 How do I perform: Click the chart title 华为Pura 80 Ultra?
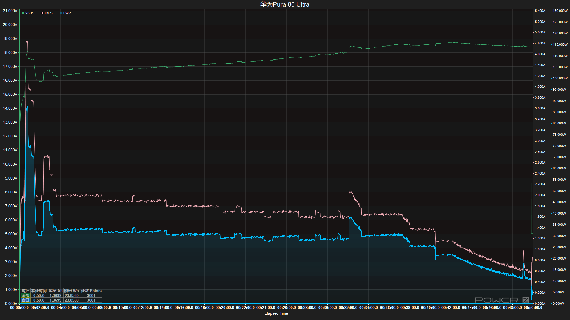[285, 4]
